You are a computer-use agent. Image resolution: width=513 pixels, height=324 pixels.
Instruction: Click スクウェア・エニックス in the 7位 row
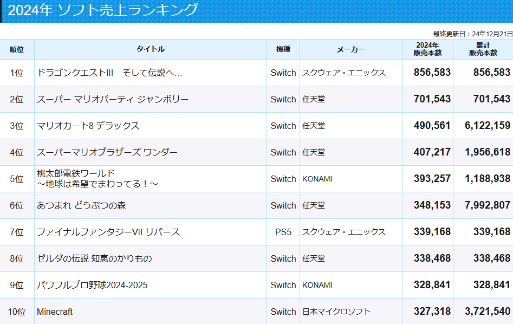tap(344, 232)
